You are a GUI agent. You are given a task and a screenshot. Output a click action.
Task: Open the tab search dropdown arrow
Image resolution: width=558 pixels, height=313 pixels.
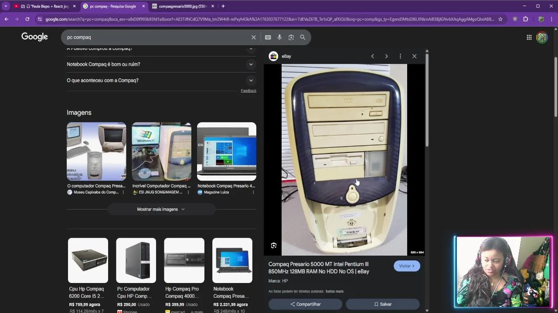[6, 6]
